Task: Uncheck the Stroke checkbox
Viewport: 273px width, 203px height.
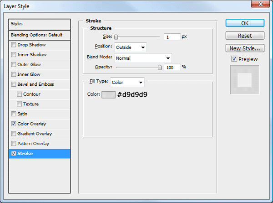Action: click(14, 153)
